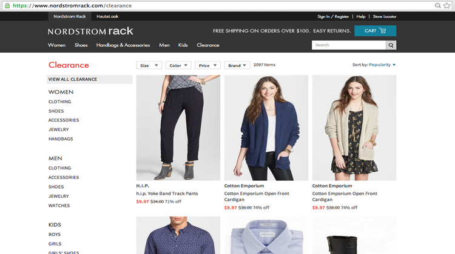This screenshot has height=254, width=455.
Task: Open the Handbags & Accessories menu
Action: point(123,45)
